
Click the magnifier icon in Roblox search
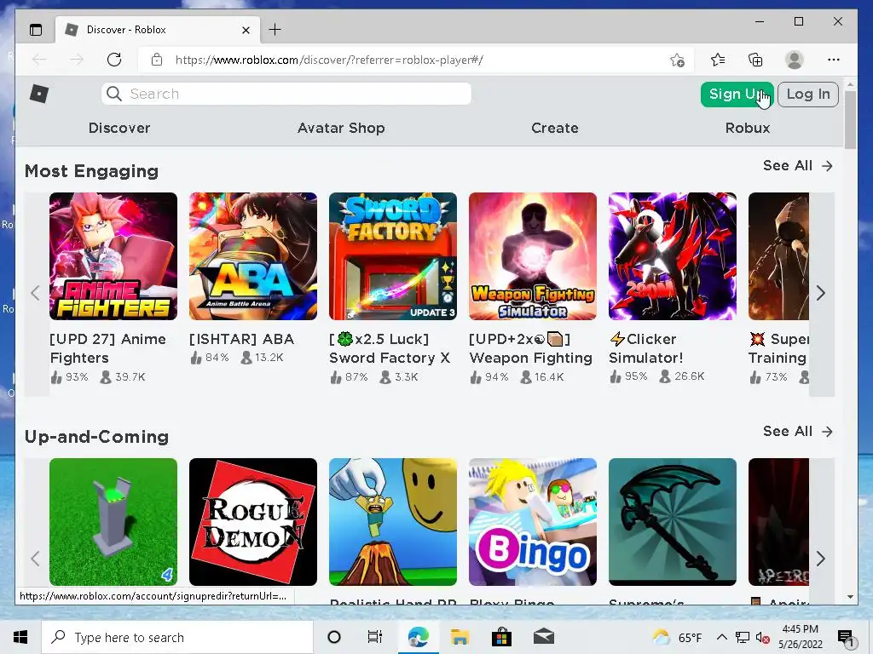(113, 94)
